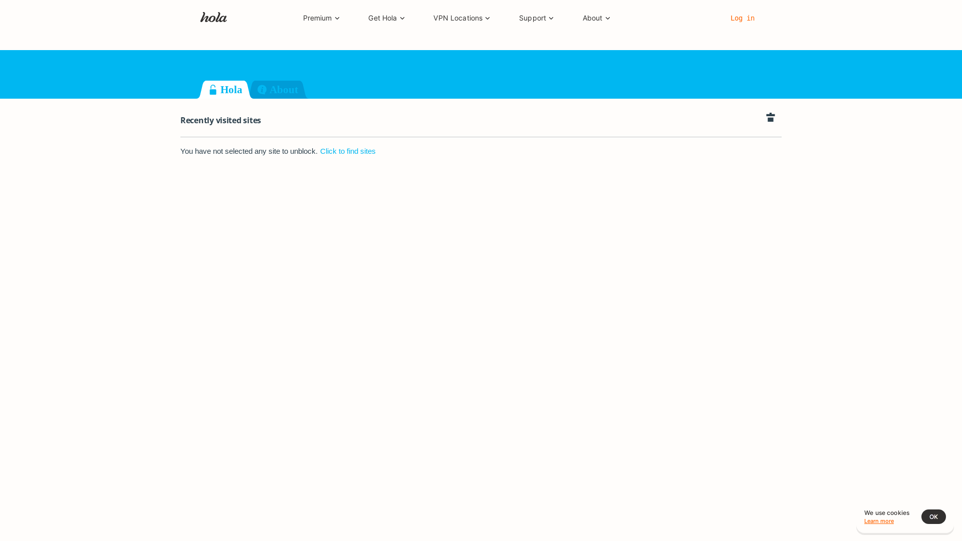The width and height of the screenshot is (962, 541).
Task: Click the 'Click to find sites' link
Action: tap(348, 151)
